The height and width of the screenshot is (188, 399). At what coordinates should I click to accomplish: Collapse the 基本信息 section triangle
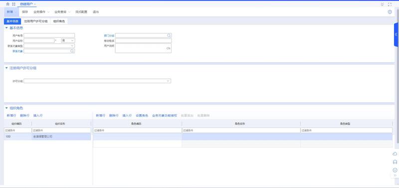click(6, 28)
